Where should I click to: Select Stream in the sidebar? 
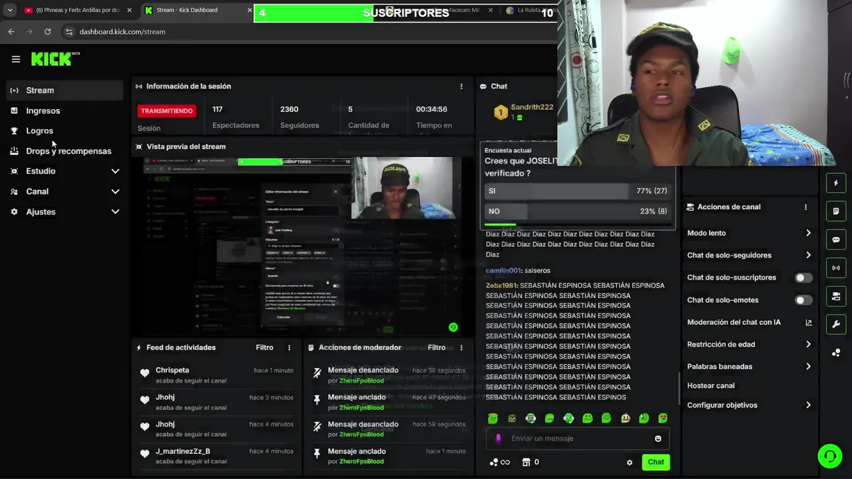pos(65,90)
